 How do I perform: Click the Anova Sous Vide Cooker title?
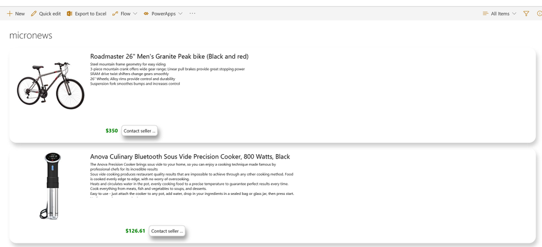[x=190, y=157]
